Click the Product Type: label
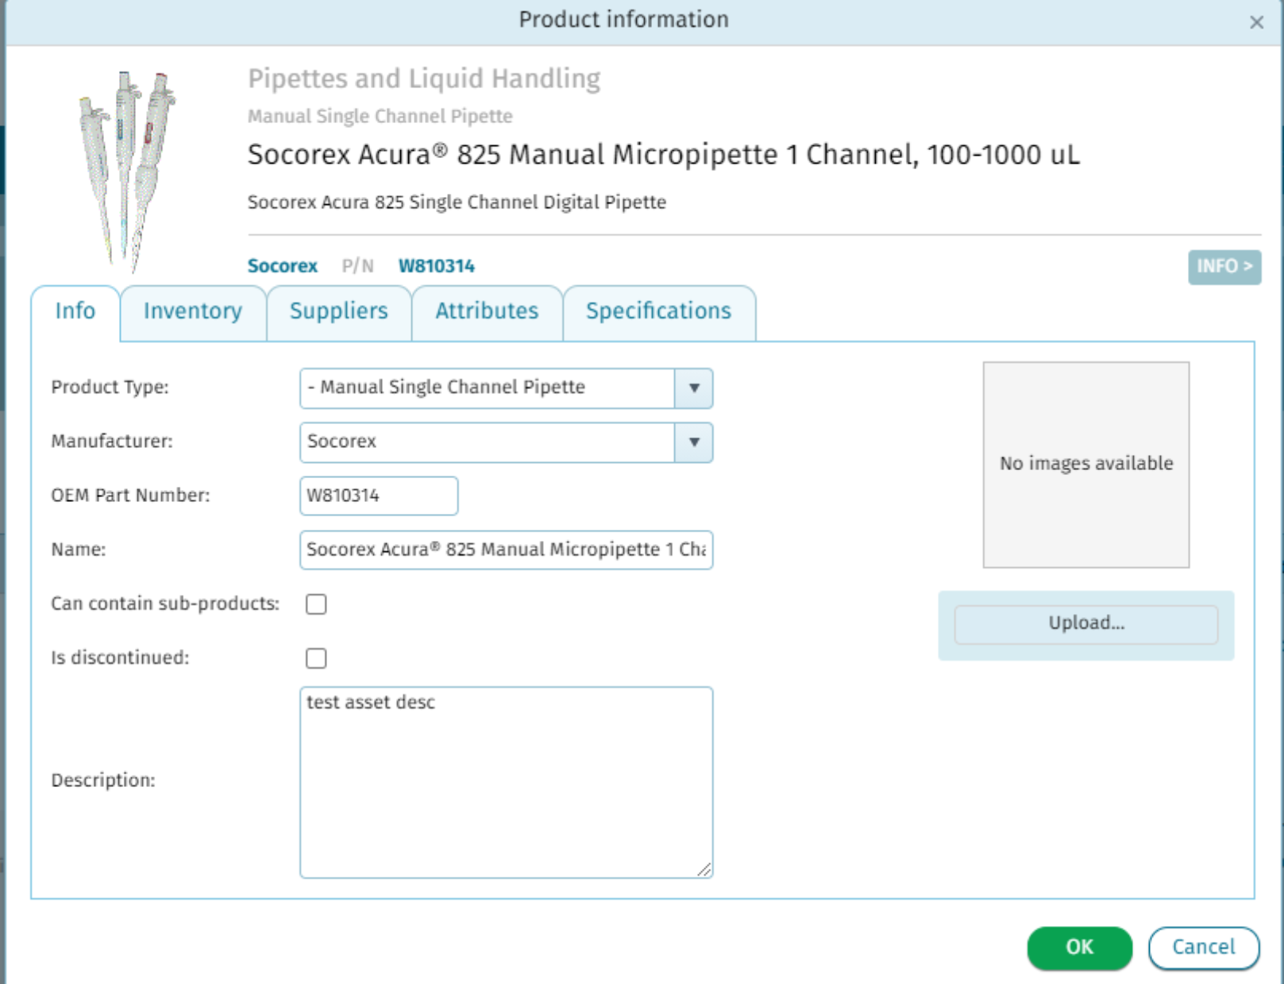Image resolution: width=1284 pixels, height=984 pixels. click(x=110, y=387)
